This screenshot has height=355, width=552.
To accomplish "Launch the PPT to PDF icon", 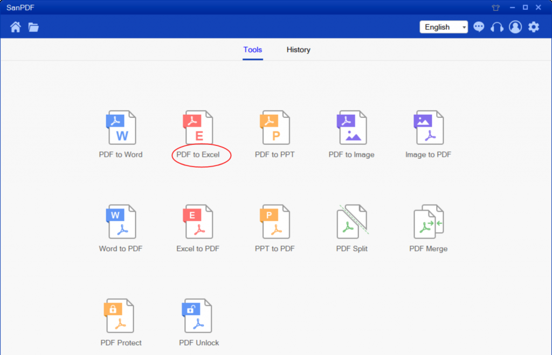I will click(274, 221).
